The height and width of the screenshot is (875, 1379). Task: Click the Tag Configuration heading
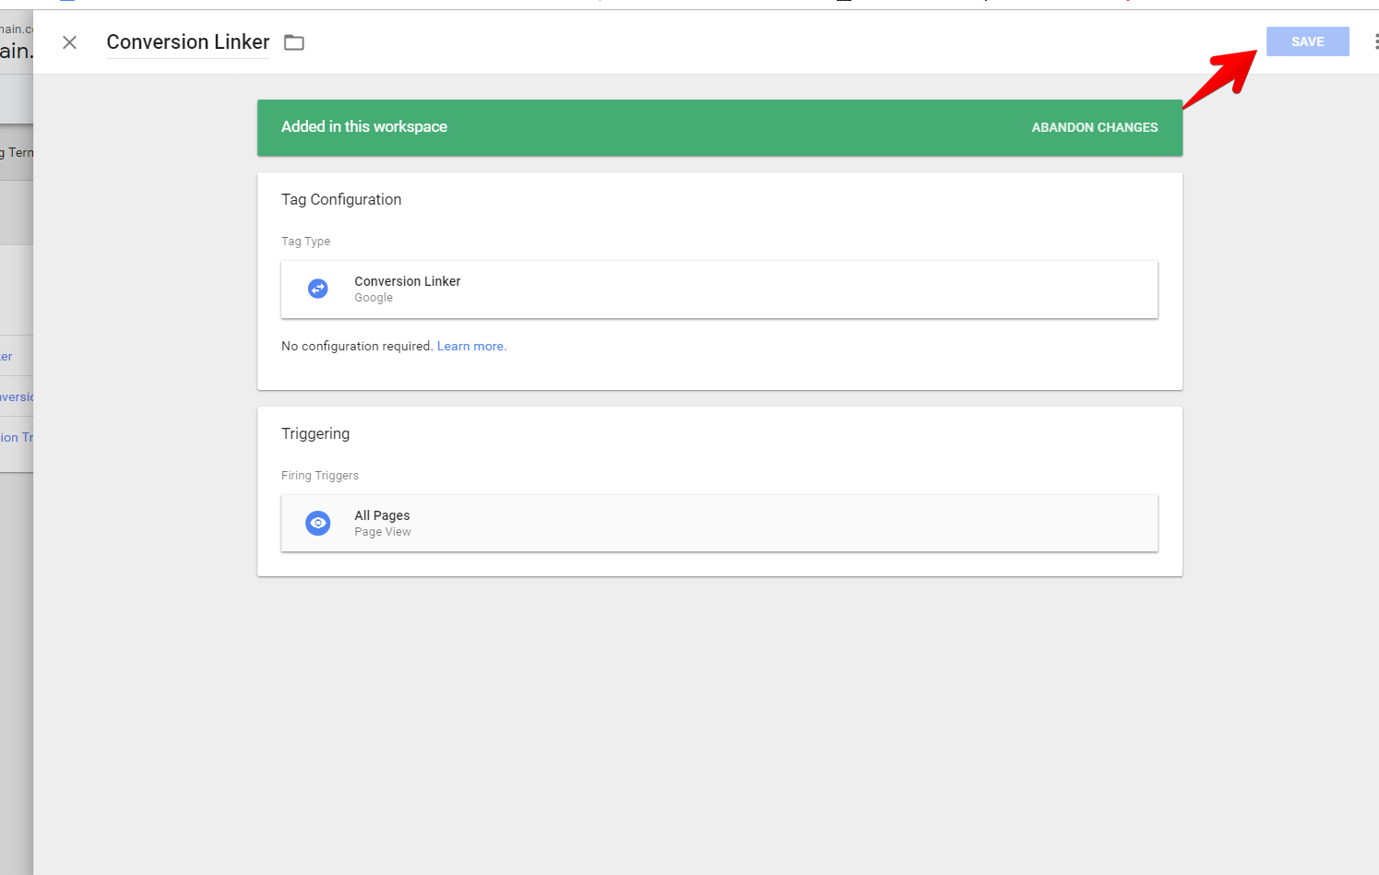(341, 199)
